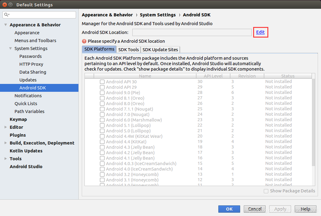Expand the Tools tree node
Screen dimensions: 321x216
pos(5,159)
